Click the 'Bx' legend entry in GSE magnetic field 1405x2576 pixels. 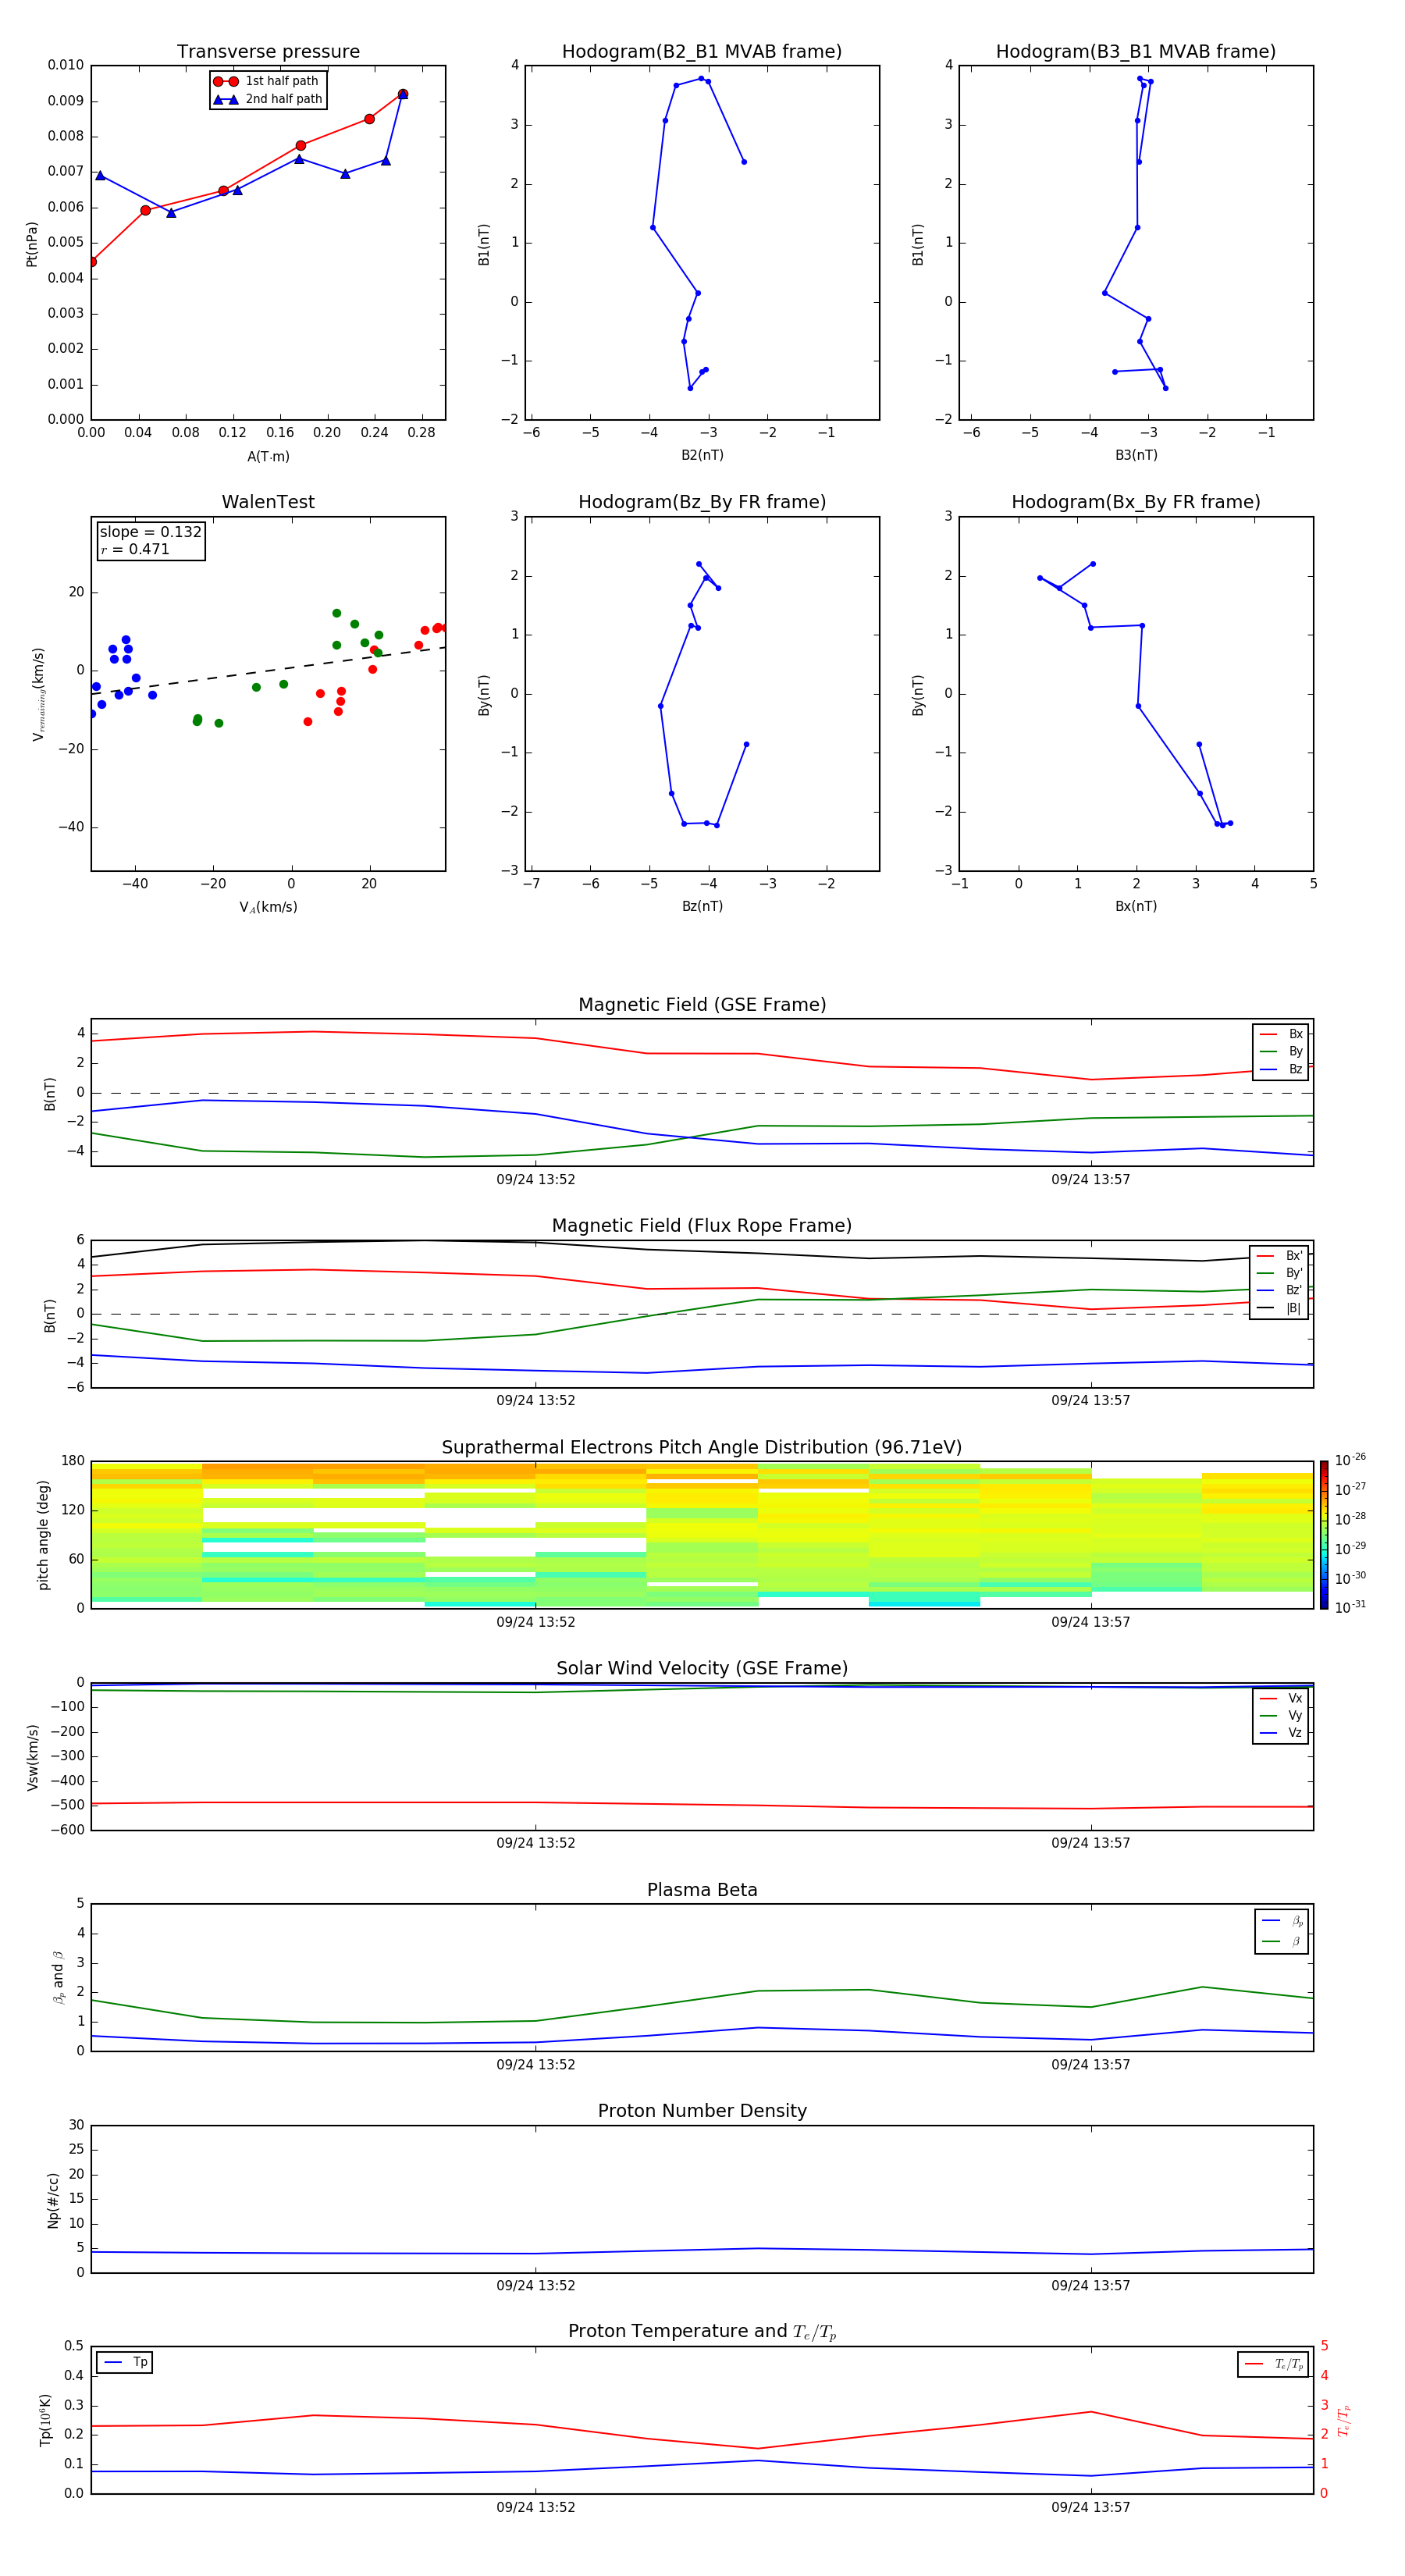(x=1281, y=1034)
